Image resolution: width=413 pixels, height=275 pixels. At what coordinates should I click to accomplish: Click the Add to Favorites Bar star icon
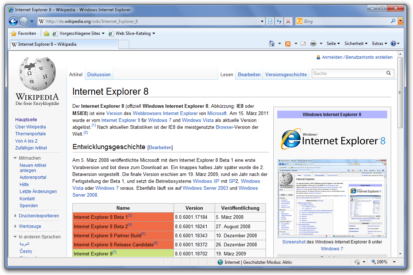pyautogui.click(x=46, y=33)
